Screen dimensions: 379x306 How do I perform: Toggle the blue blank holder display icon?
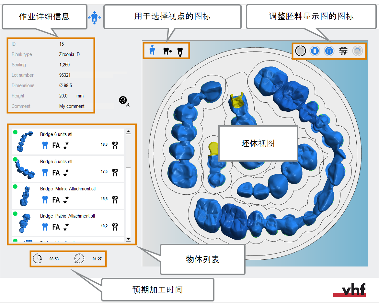point(315,51)
